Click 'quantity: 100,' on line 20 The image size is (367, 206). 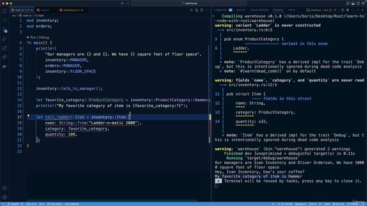tap(61, 134)
